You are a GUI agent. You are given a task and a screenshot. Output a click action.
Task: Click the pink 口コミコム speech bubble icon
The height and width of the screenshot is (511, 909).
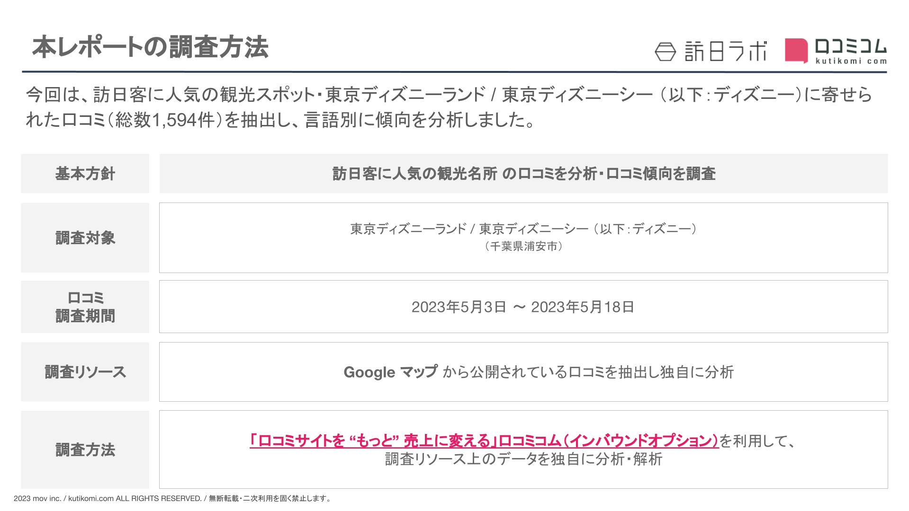(796, 51)
